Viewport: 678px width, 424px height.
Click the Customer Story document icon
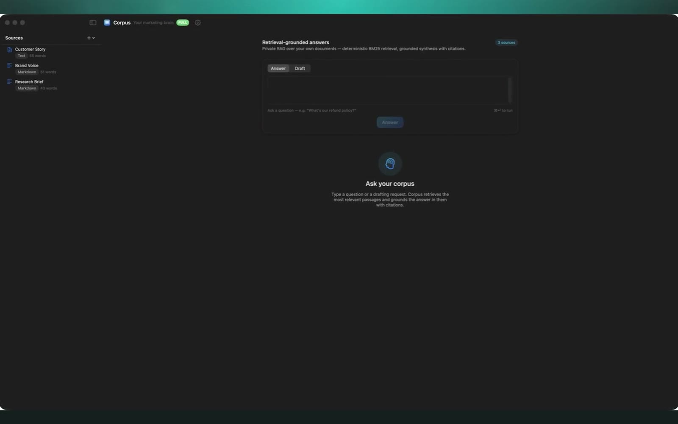9,50
